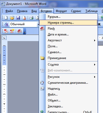Select Символ... menu entry
The width and height of the screenshot is (103, 113).
pyautogui.click(x=68, y=52)
